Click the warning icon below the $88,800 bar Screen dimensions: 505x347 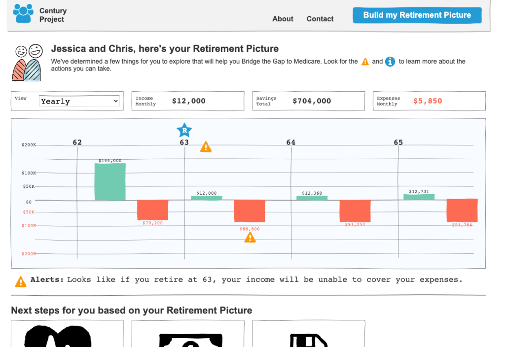(250, 238)
